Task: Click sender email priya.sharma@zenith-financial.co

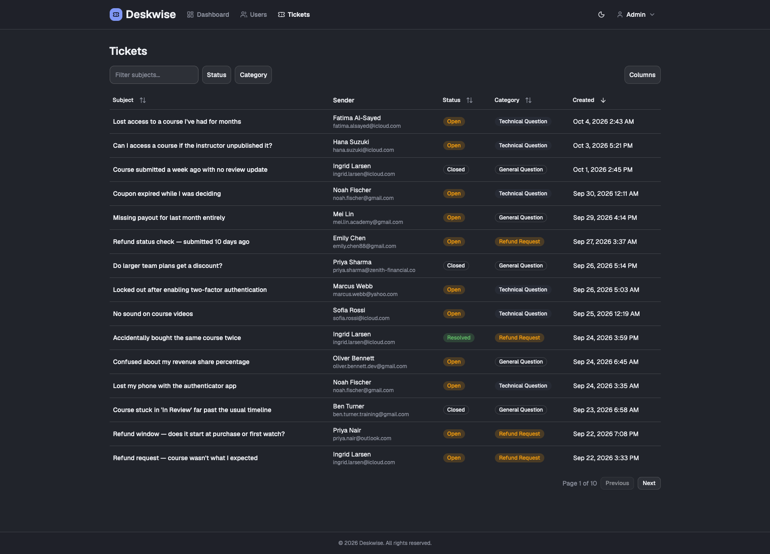Action: [374, 270]
